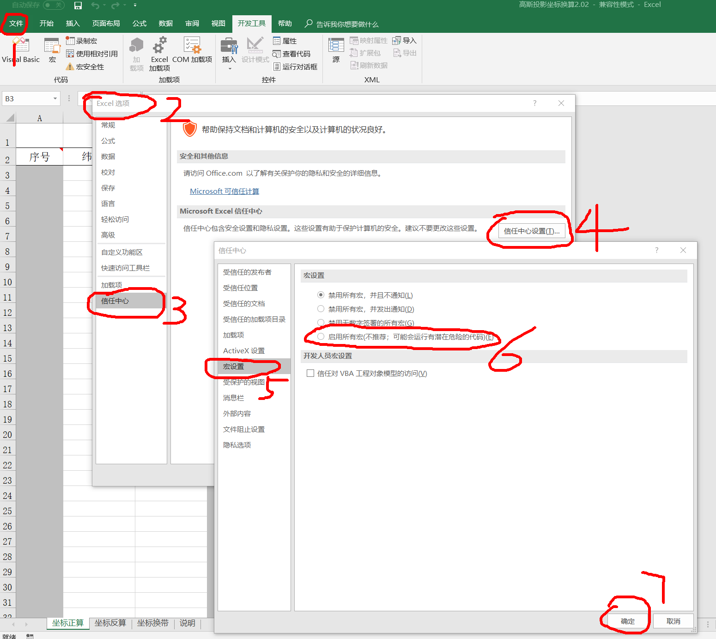
Task: Click Expansion Packs (扩展包) icon
Action: pos(354,53)
